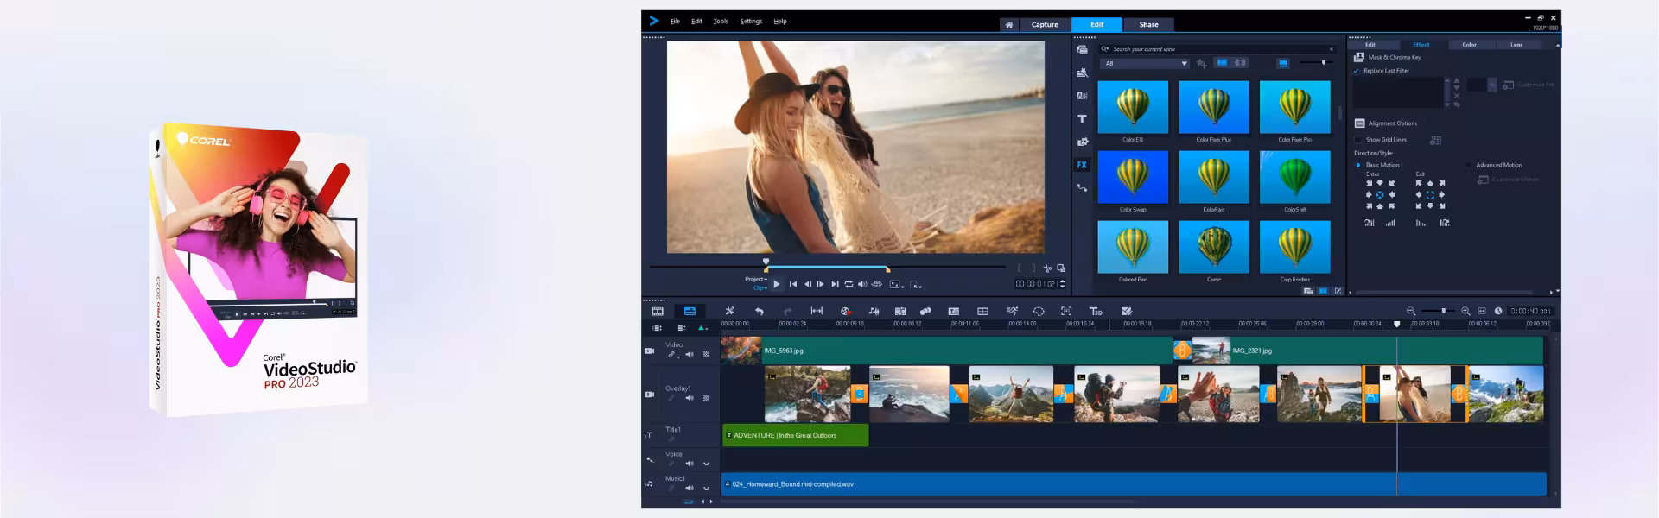Open preview aspect ratio dropdown
The width and height of the screenshot is (1659, 518).
896,284
